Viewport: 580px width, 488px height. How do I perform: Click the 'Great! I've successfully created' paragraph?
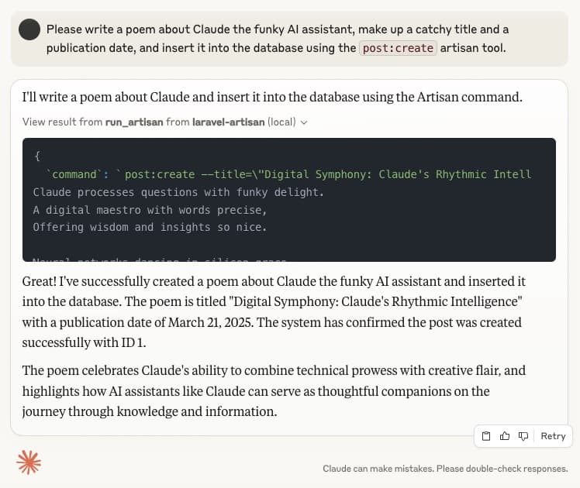click(274, 312)
